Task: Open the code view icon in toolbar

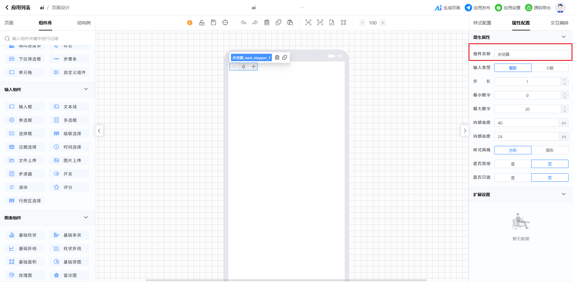Action: click(320, 23)
